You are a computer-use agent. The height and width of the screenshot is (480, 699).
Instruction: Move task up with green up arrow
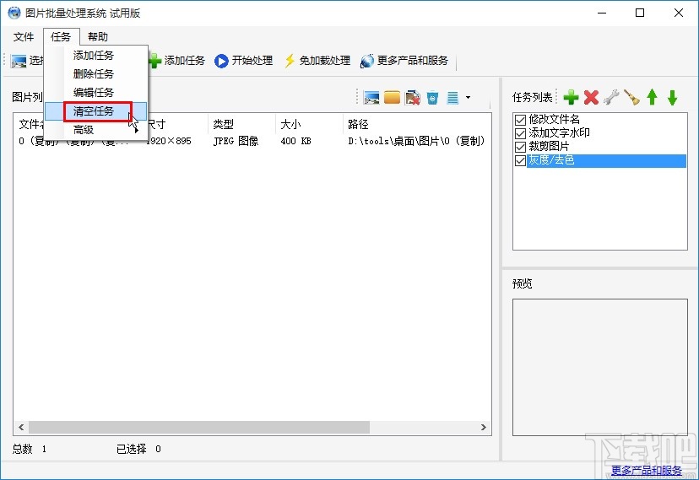pos(653,97)
